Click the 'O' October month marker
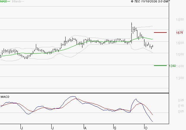The image size is (186, 130). (146, 128)
